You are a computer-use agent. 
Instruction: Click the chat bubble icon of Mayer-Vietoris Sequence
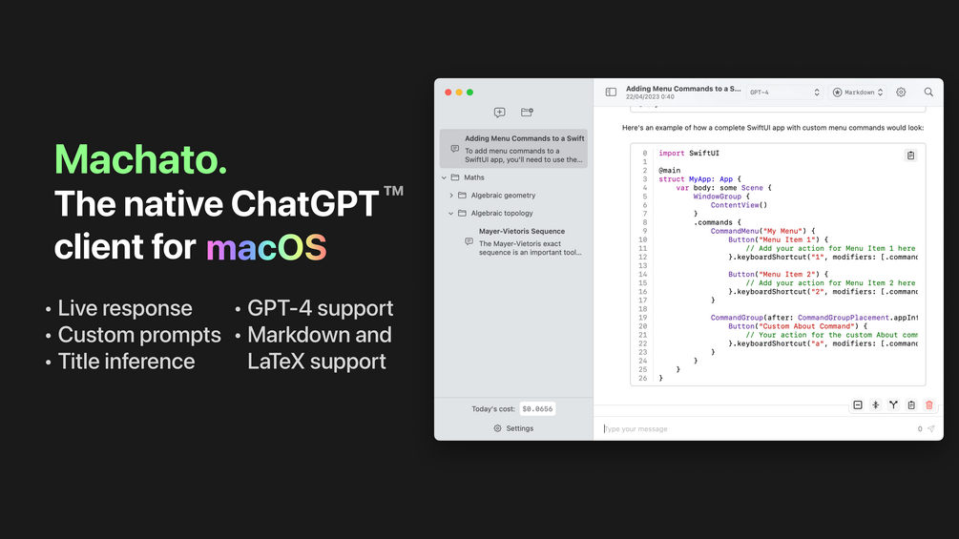coord(469,241)
